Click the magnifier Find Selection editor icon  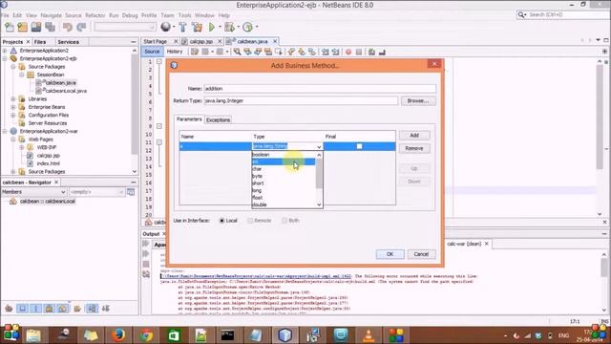point(237,52)
